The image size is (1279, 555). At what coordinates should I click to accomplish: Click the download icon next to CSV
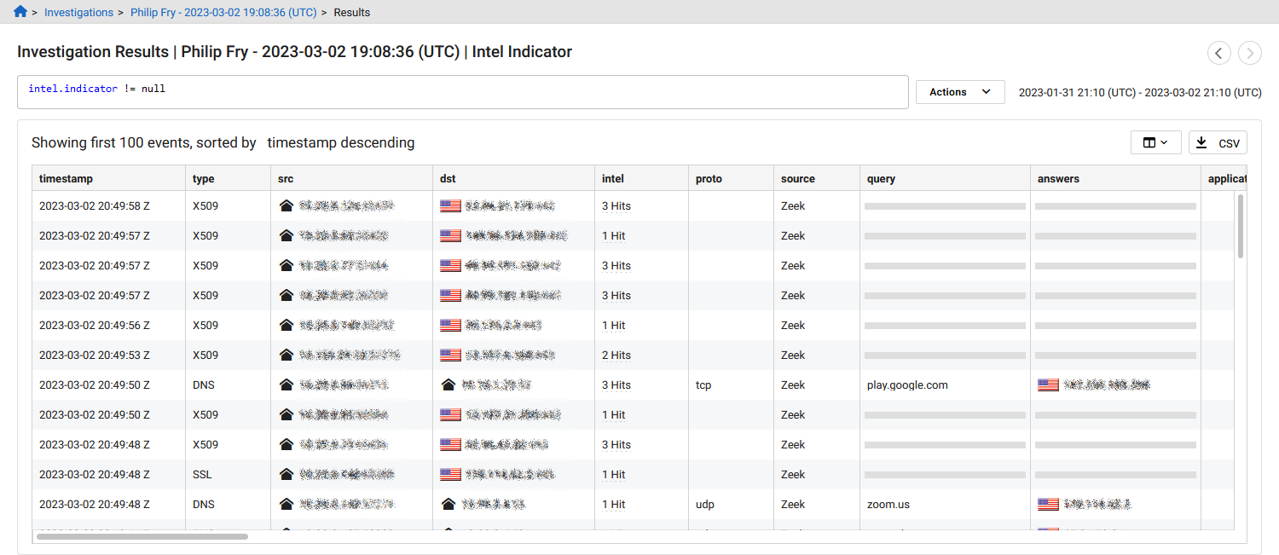point(1202,142)
